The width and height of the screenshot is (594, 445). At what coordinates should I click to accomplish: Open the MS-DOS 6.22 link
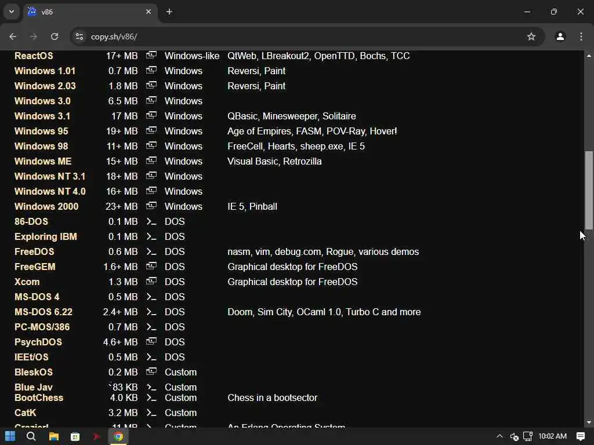coord(43,312)
